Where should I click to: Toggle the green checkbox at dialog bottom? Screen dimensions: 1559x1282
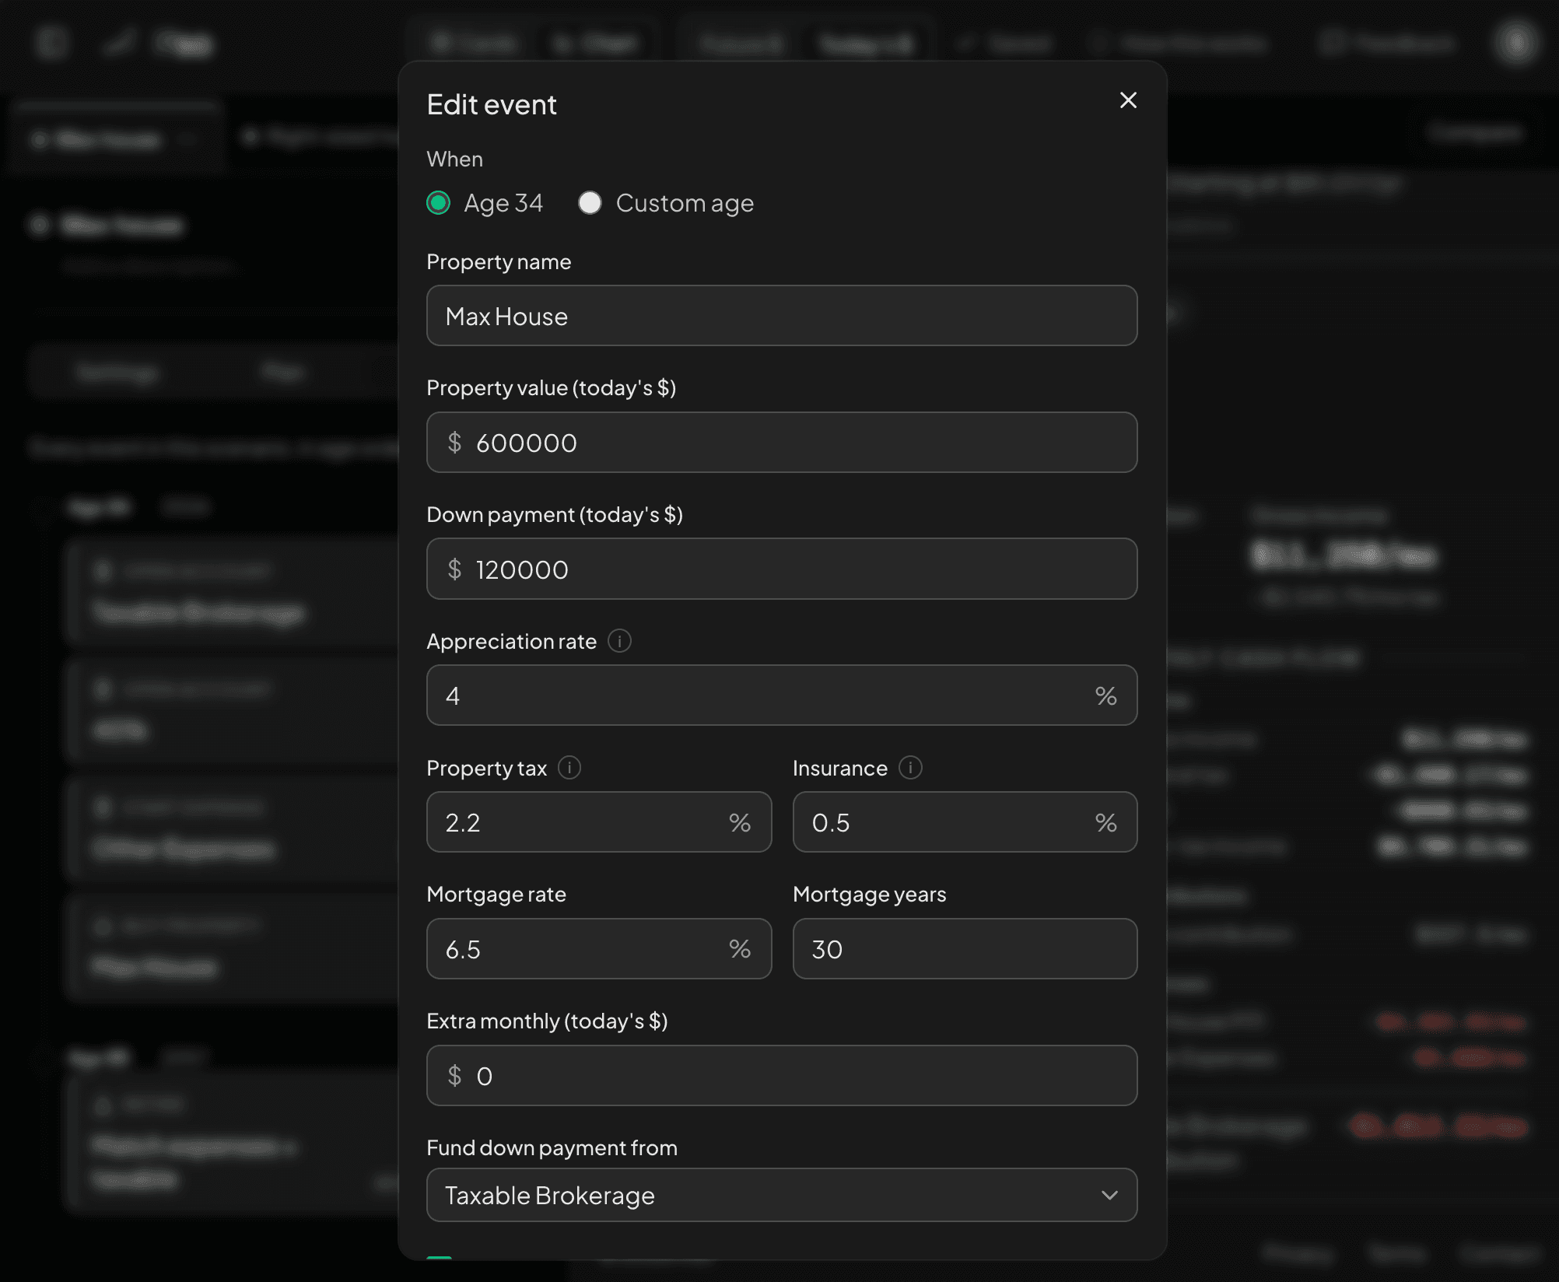click(440, 1257)
